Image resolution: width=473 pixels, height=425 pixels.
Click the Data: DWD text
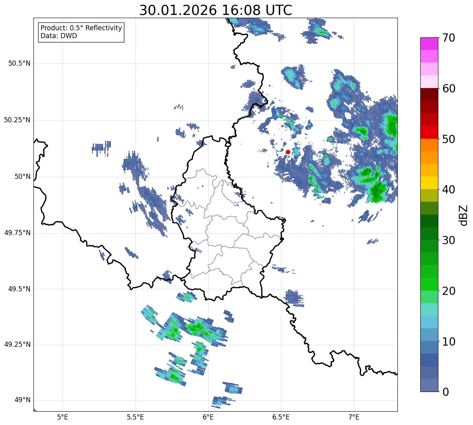tap(59, 36)
